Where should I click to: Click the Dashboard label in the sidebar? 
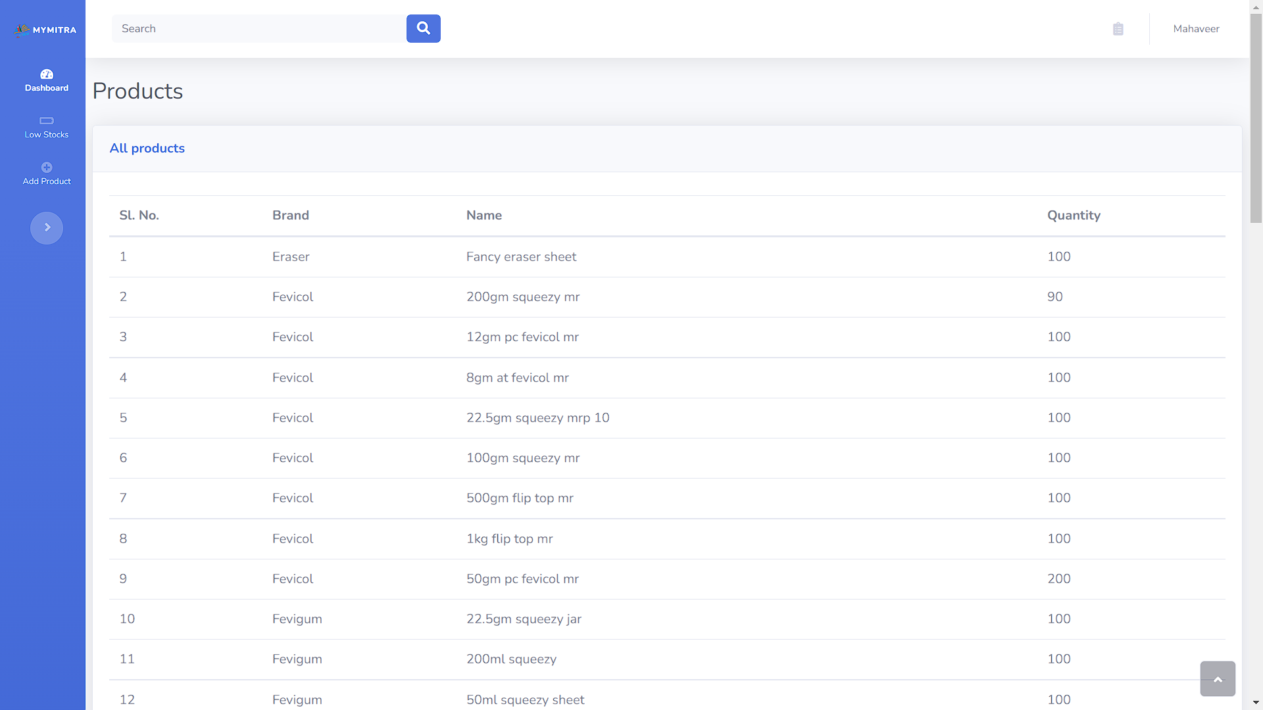pos(47,88)
